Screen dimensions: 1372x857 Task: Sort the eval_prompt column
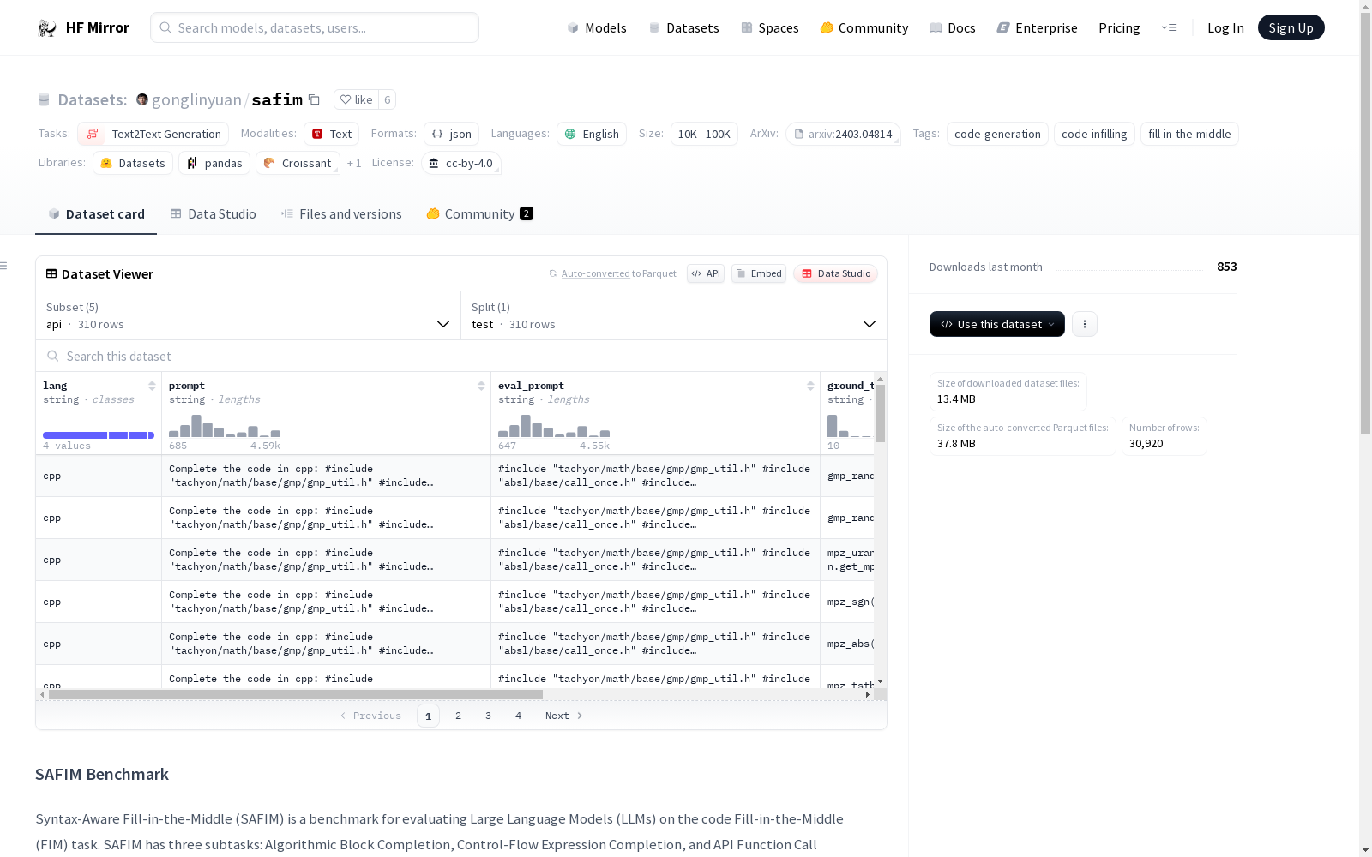(x=810, y=386)
